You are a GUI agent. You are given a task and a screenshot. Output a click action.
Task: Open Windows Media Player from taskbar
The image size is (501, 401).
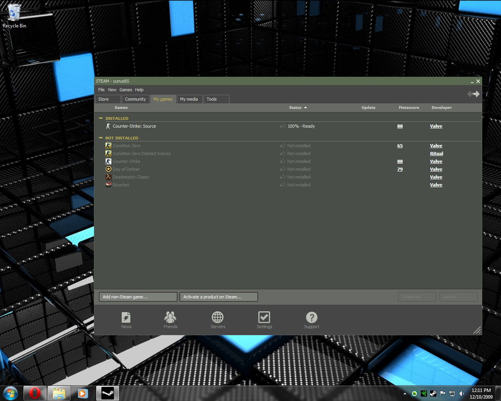83,393
